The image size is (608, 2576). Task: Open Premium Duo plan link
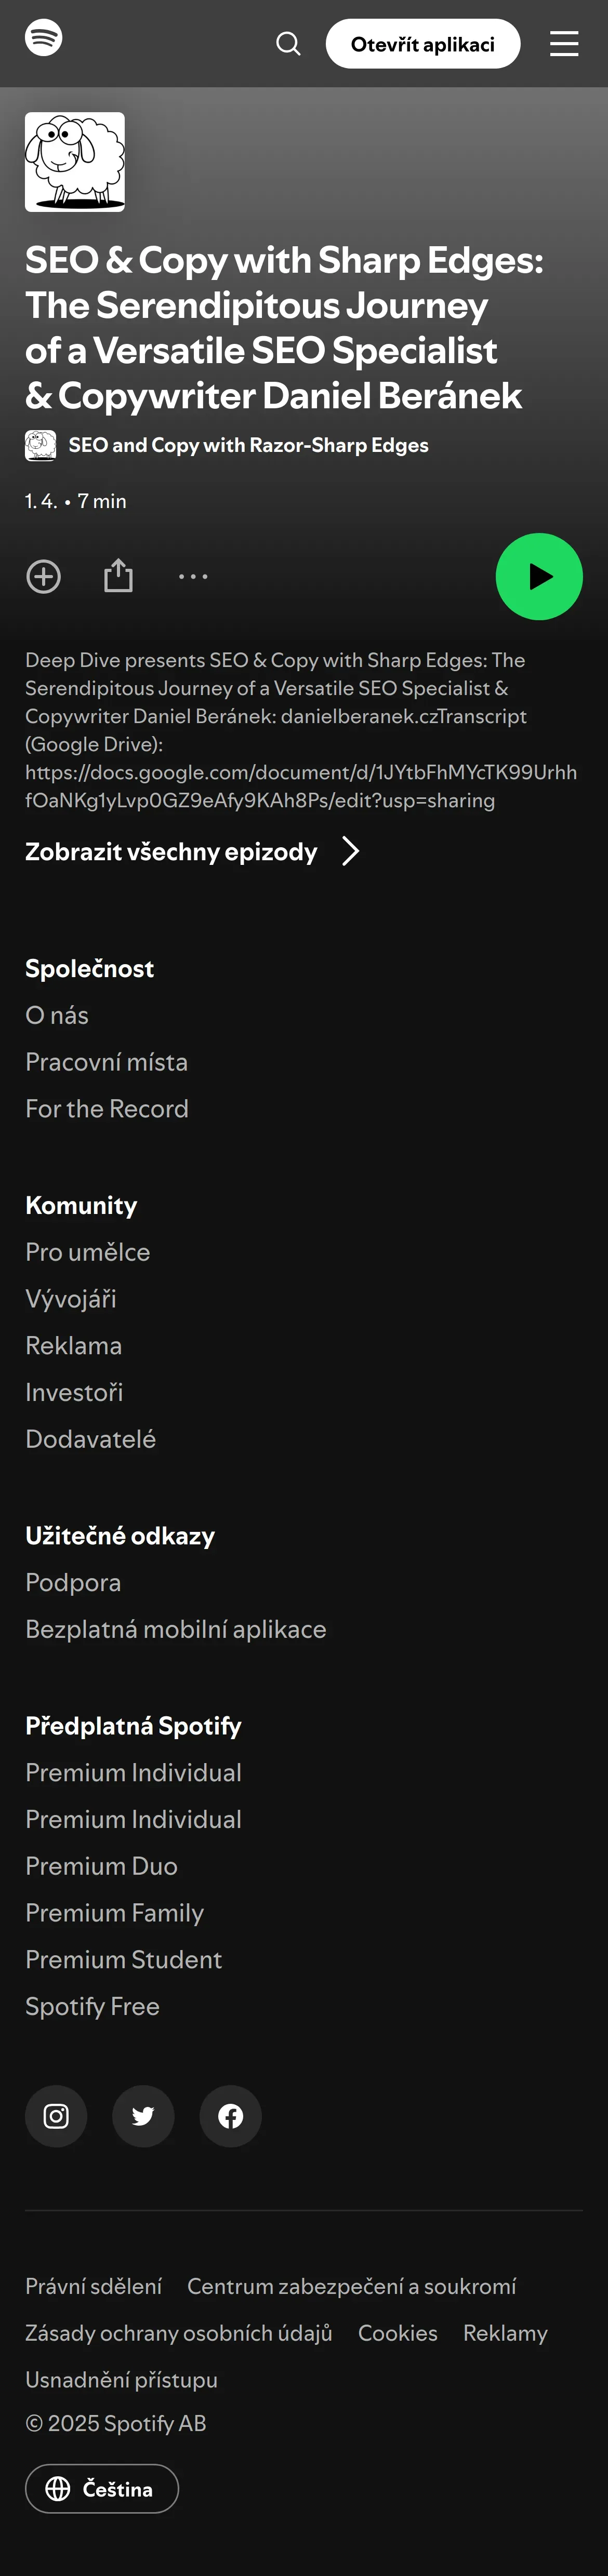(101, 1866)
